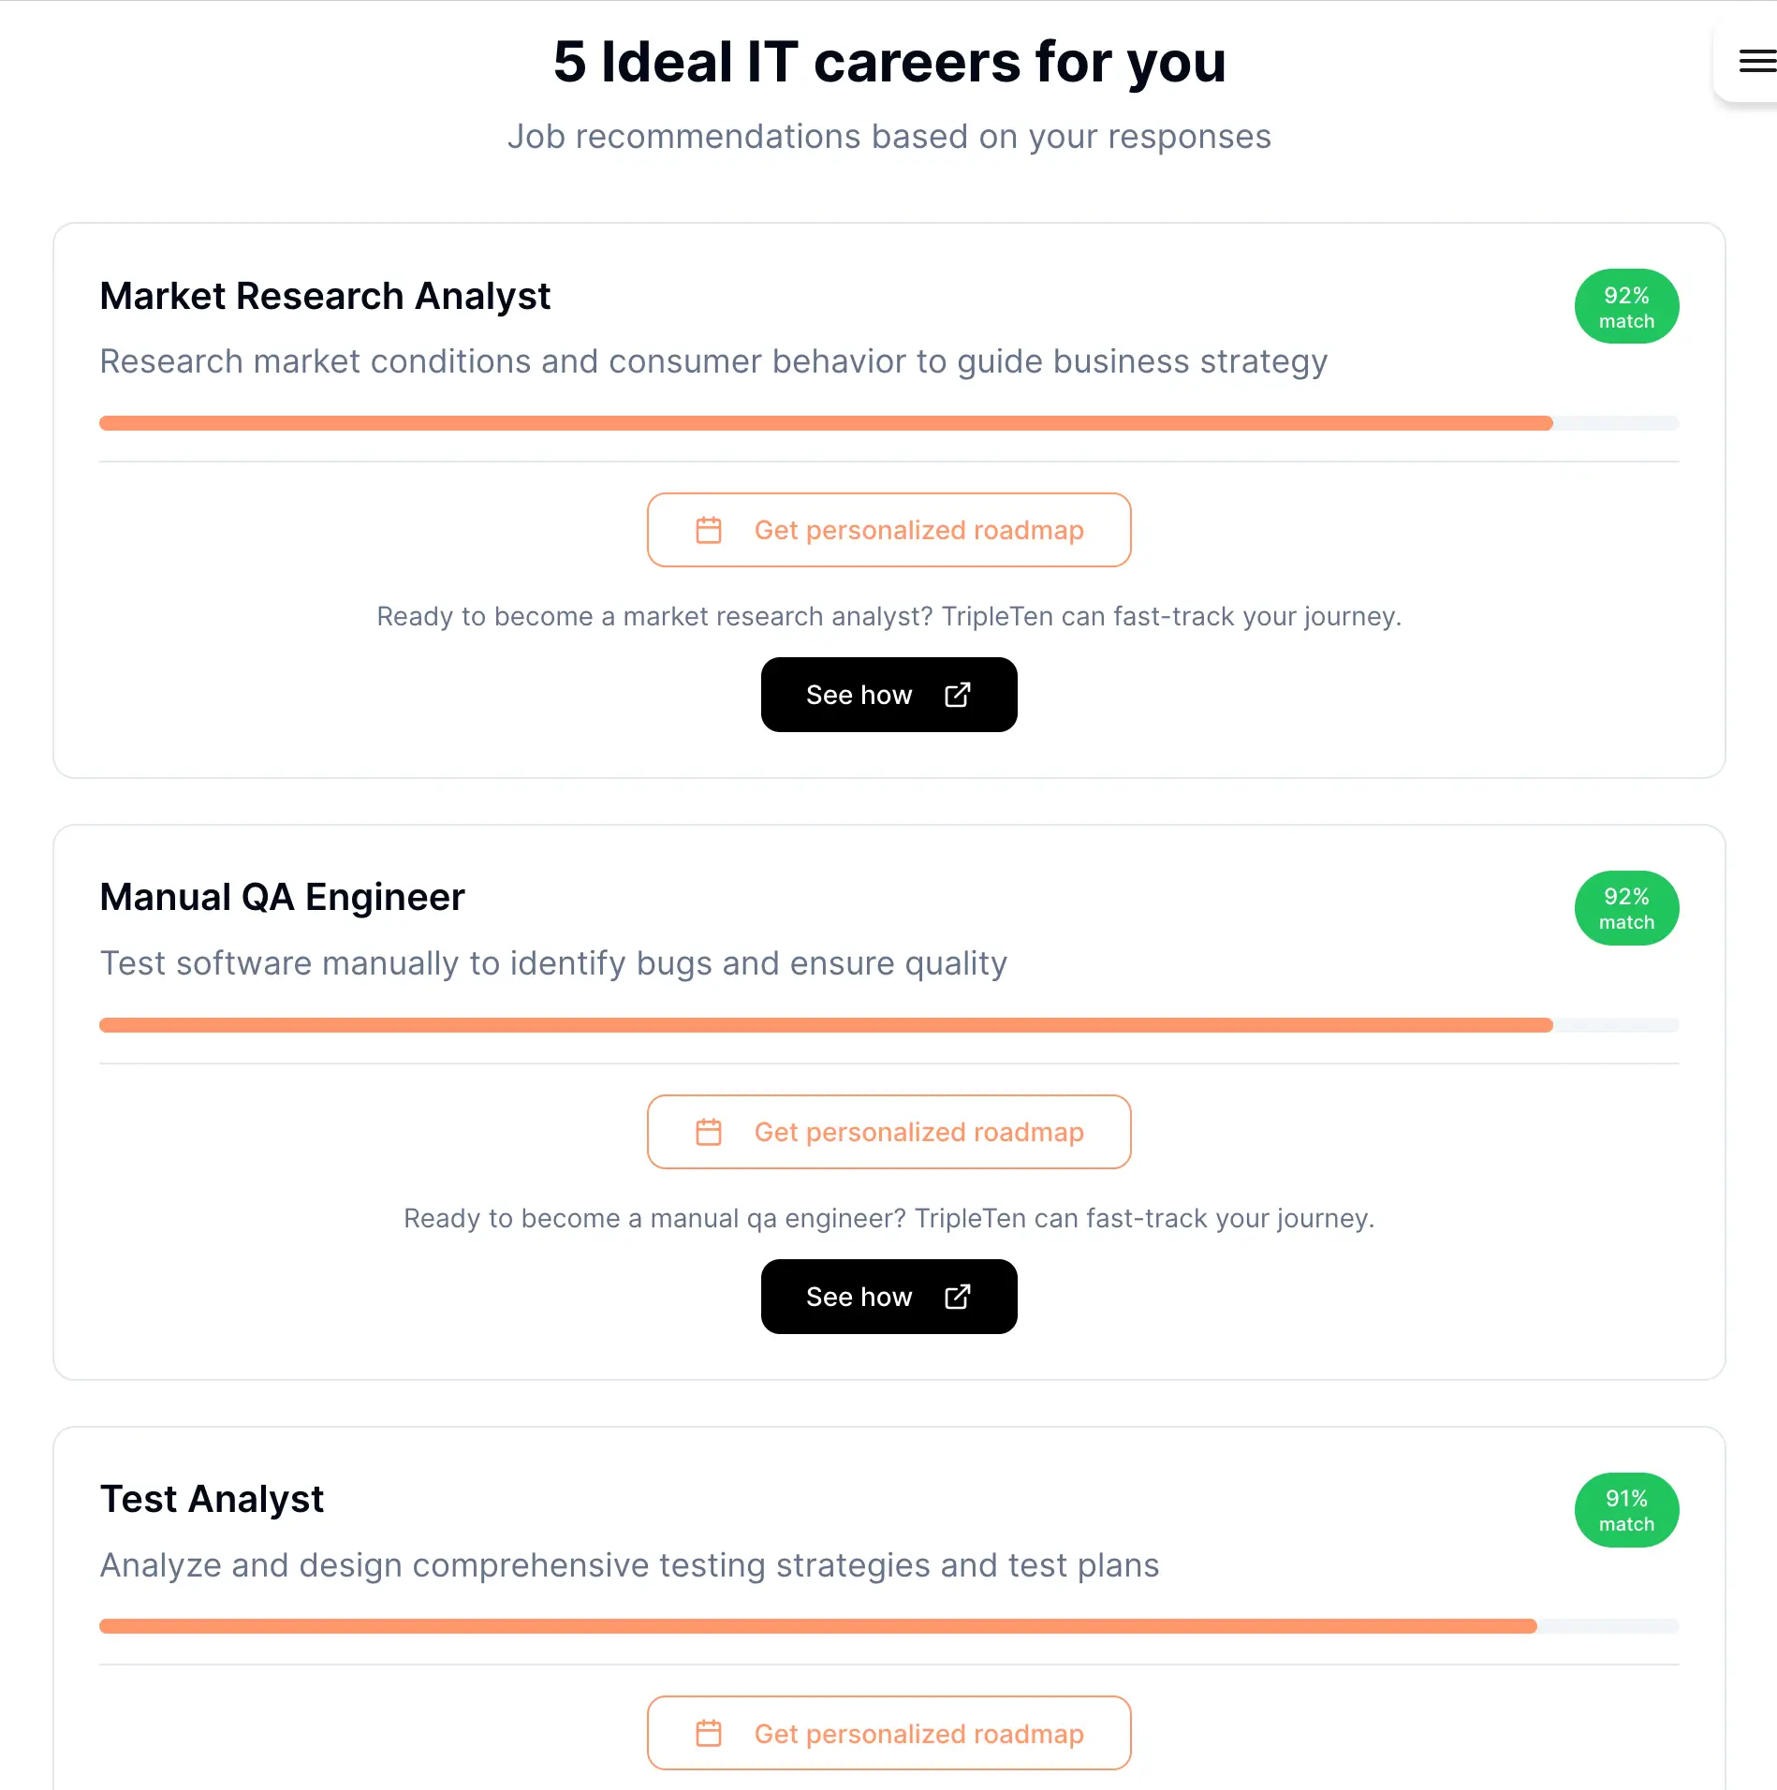Image resolution: width=1777 pixels, height=1790 pixels.
Task: Click the 92% match badge for Market Research Analyst
Action: tap(1626, 307)
